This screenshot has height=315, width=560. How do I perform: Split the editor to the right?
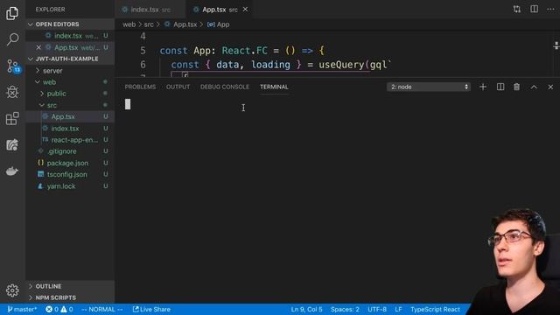point(534,9)
